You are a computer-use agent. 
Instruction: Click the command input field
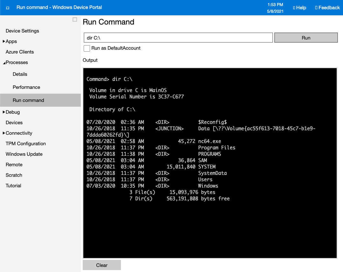tap(178, 38)
